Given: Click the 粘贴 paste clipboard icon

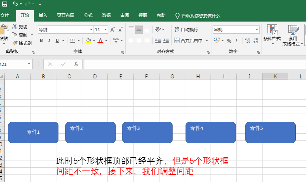Looking at the screenshot, I should [4, 30].
